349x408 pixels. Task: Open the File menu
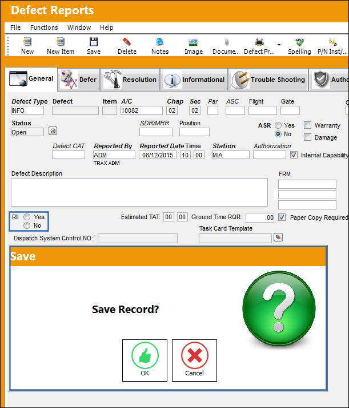pyautogui.click(x=15, y=27)
